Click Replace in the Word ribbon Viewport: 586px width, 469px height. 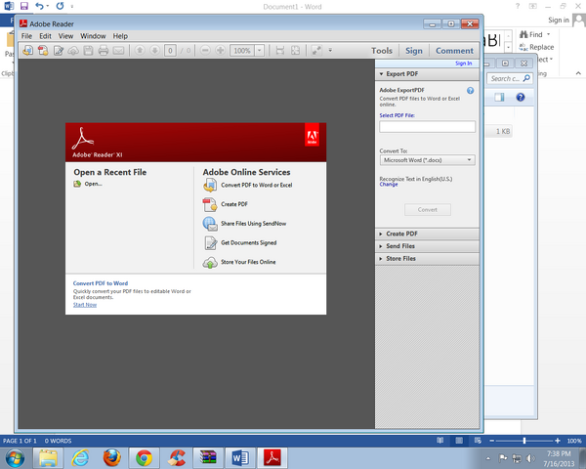[x=536, y=47]
